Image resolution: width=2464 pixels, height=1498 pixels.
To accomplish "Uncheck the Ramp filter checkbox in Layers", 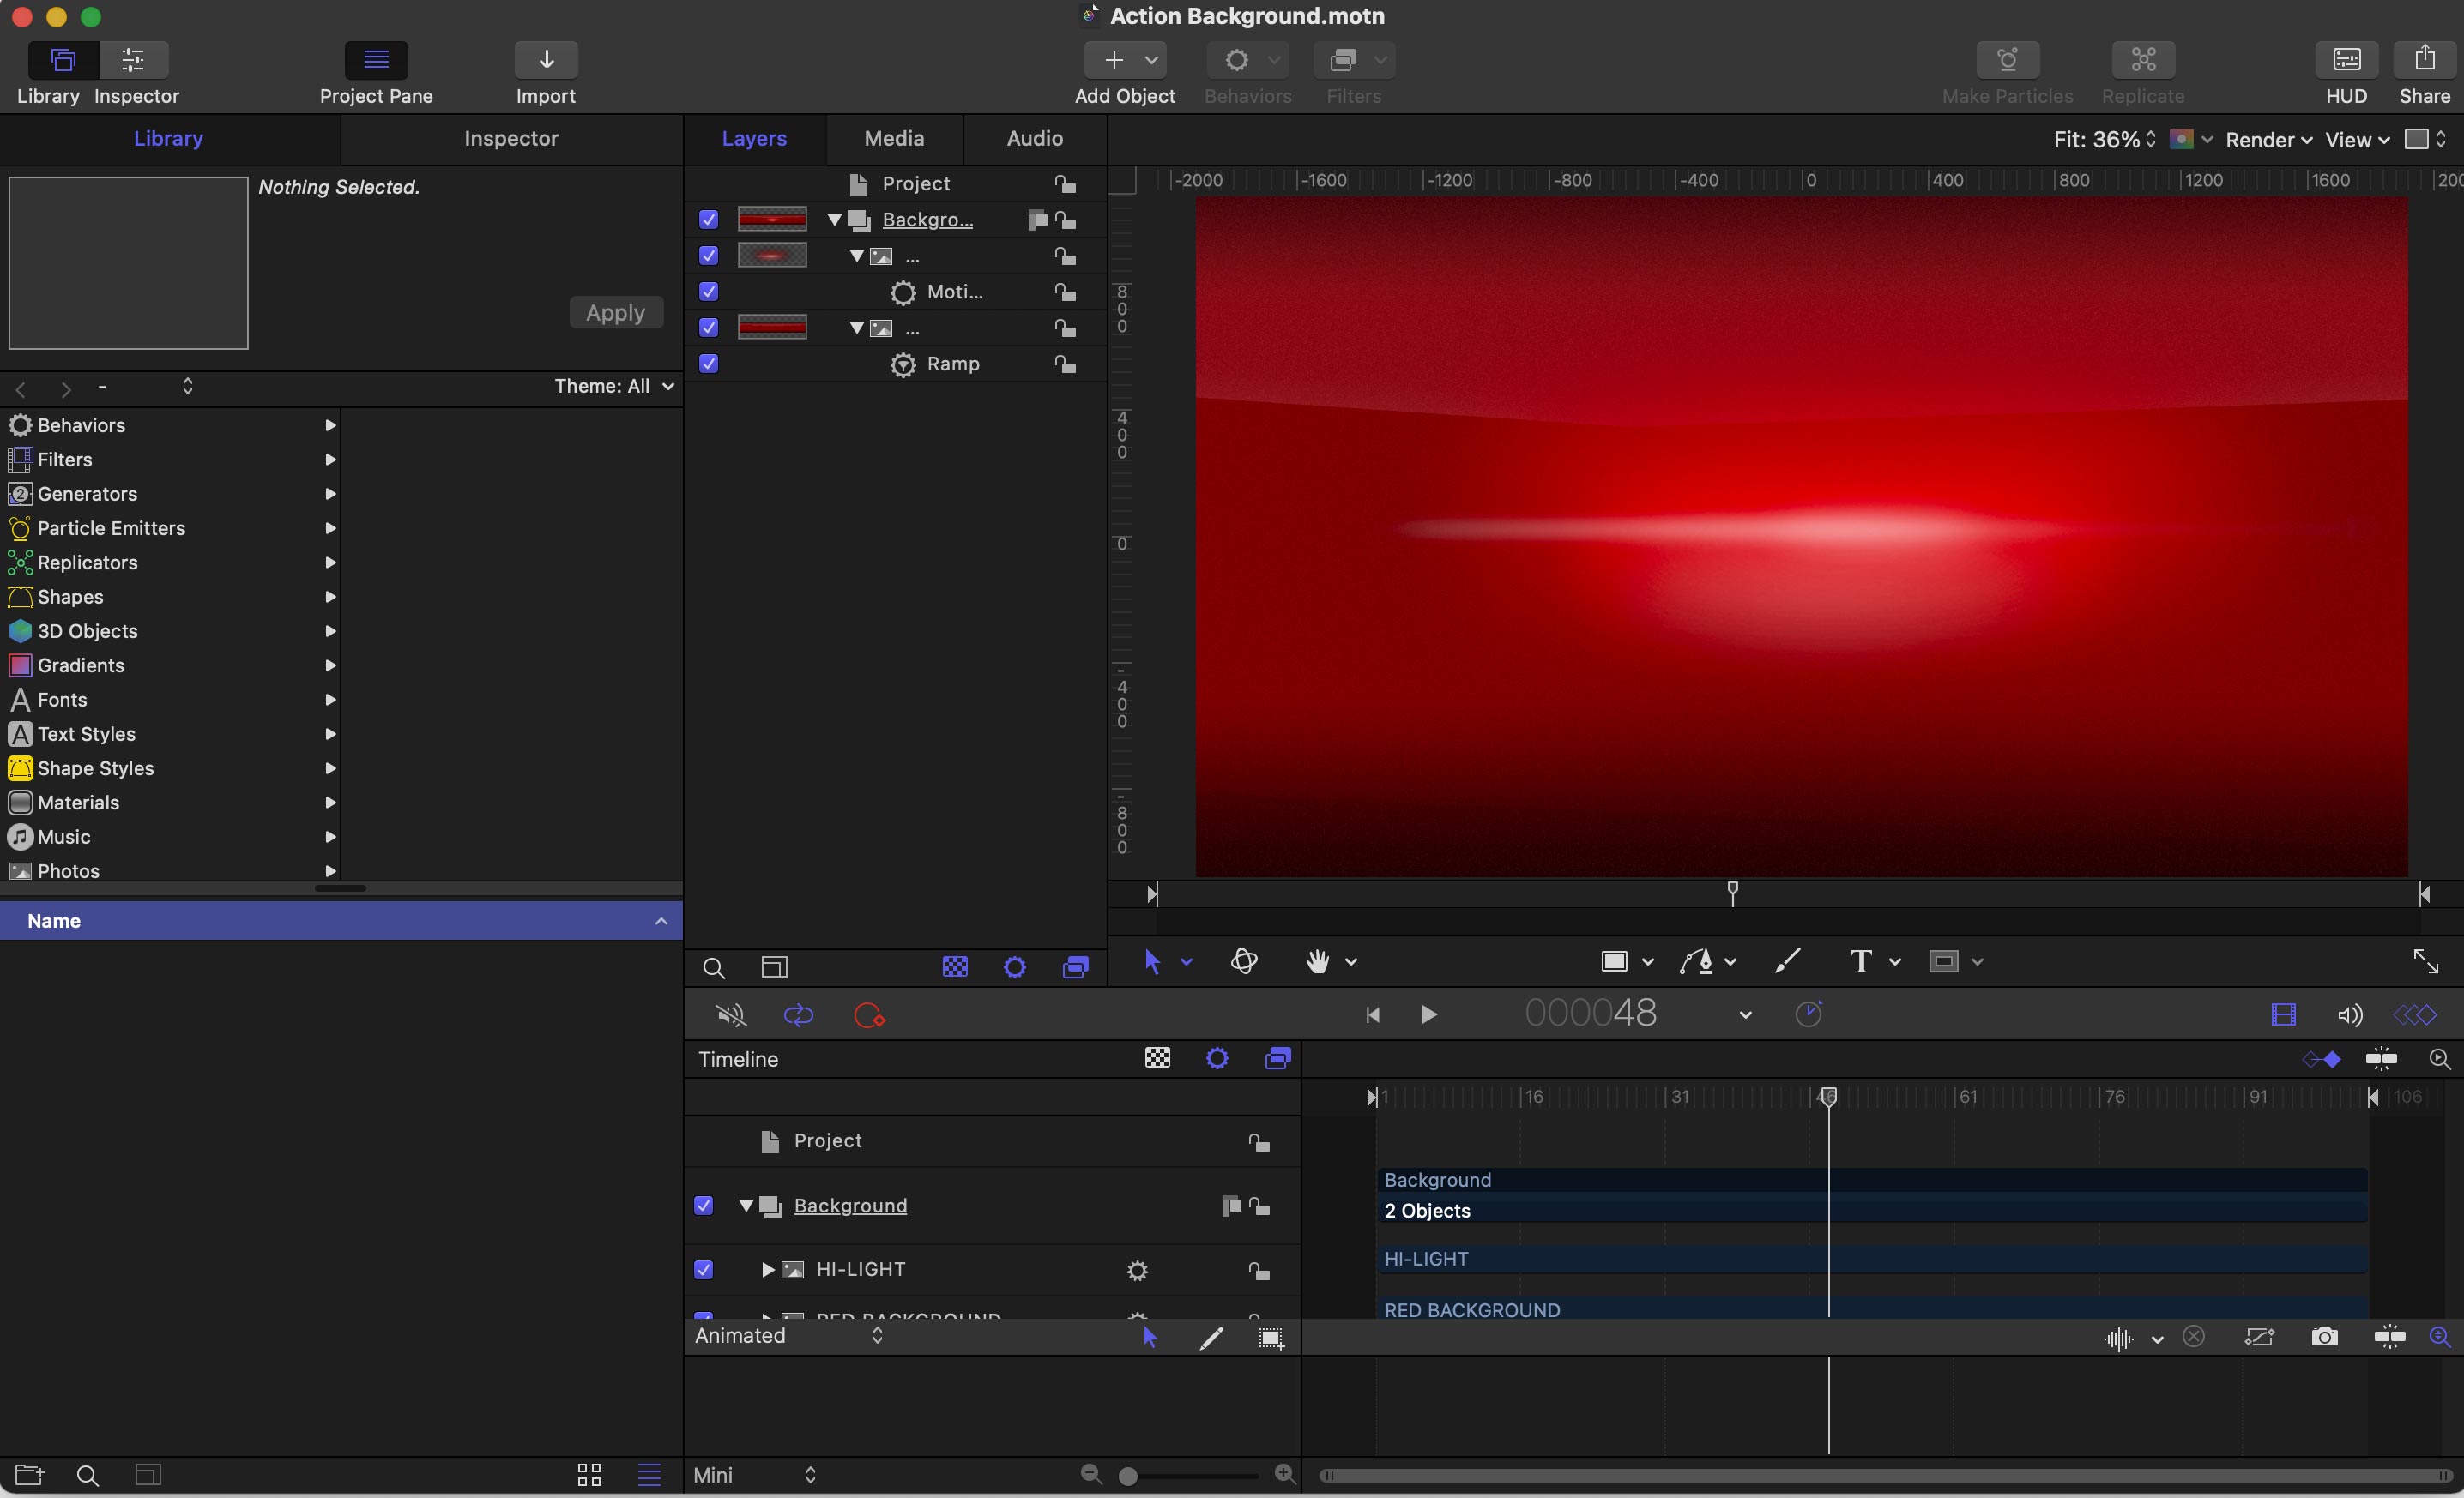I will click(x=708, y=364).
